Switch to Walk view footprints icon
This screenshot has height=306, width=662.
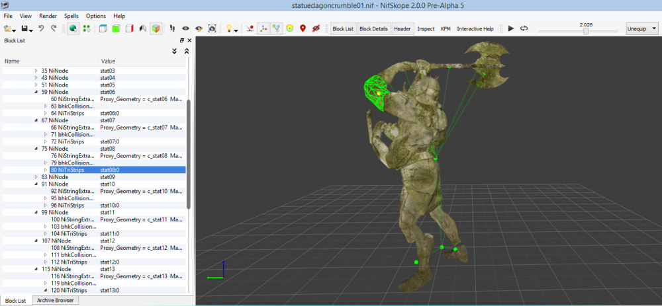coord(172,28)
